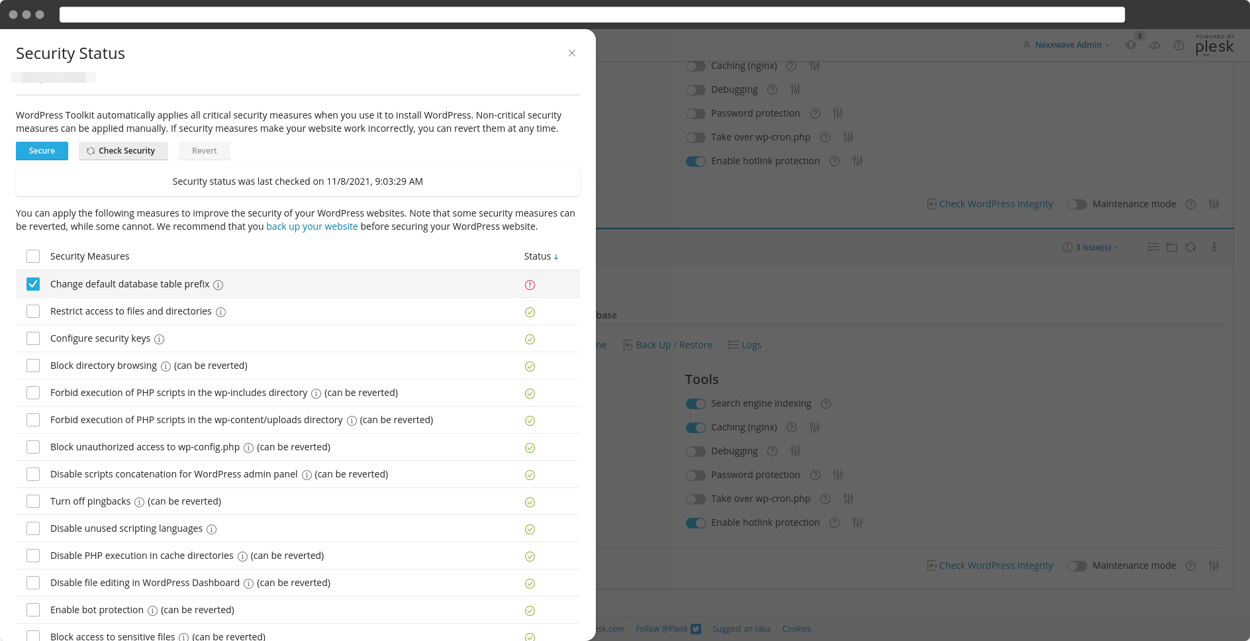This screenshot has height=641, width=1250.
Task: Open settings sliders beside top Password protection
Action: point(838,113)
